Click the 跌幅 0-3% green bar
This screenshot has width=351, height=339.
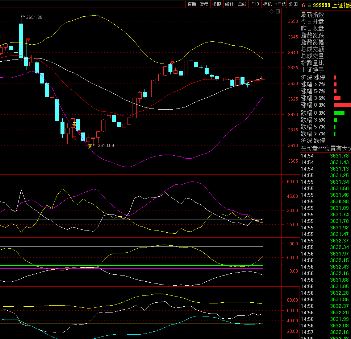point(339,113)
